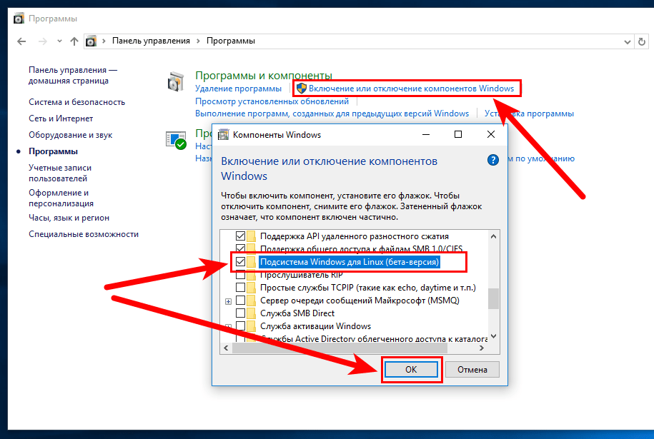Click Включение или отключение компонентов Windows link
The height and width of the screenshot is (439, 654).
[x=411, y=89]
